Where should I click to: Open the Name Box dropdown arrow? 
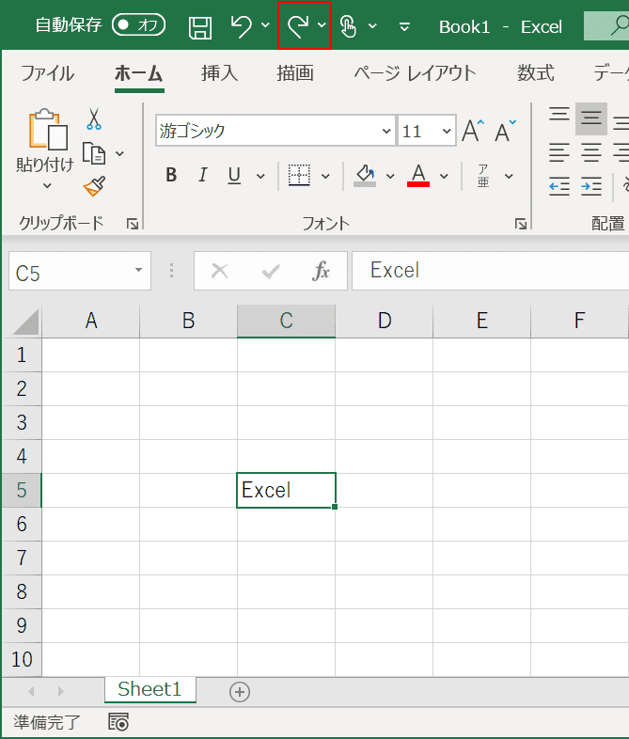(x=138, y=270)
